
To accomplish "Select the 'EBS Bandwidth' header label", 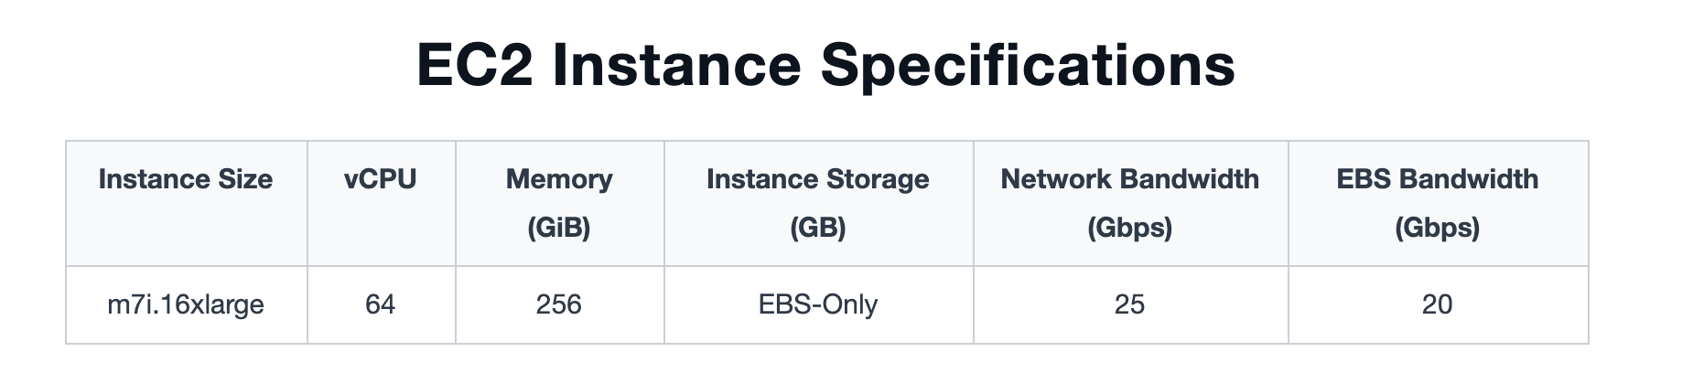I will (1437, 179).
